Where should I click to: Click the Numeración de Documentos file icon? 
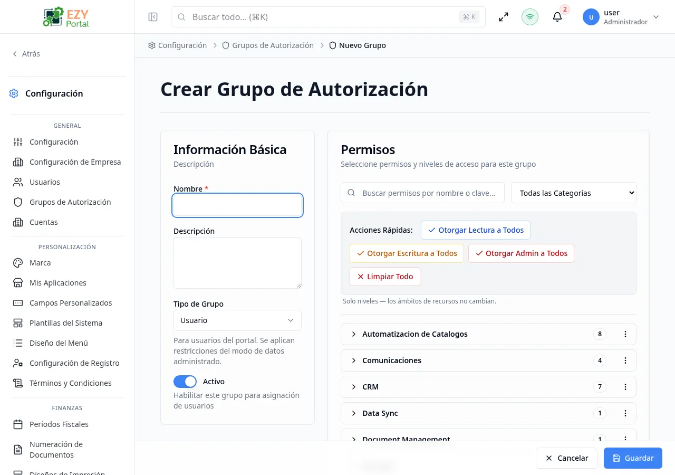(18, 450)
